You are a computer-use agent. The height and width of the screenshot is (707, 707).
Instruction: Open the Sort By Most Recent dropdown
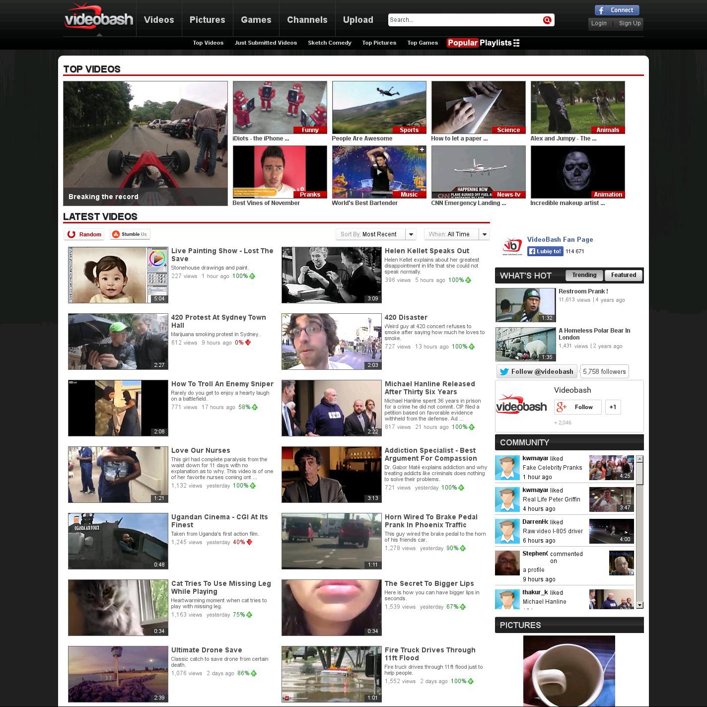[376, 234]
